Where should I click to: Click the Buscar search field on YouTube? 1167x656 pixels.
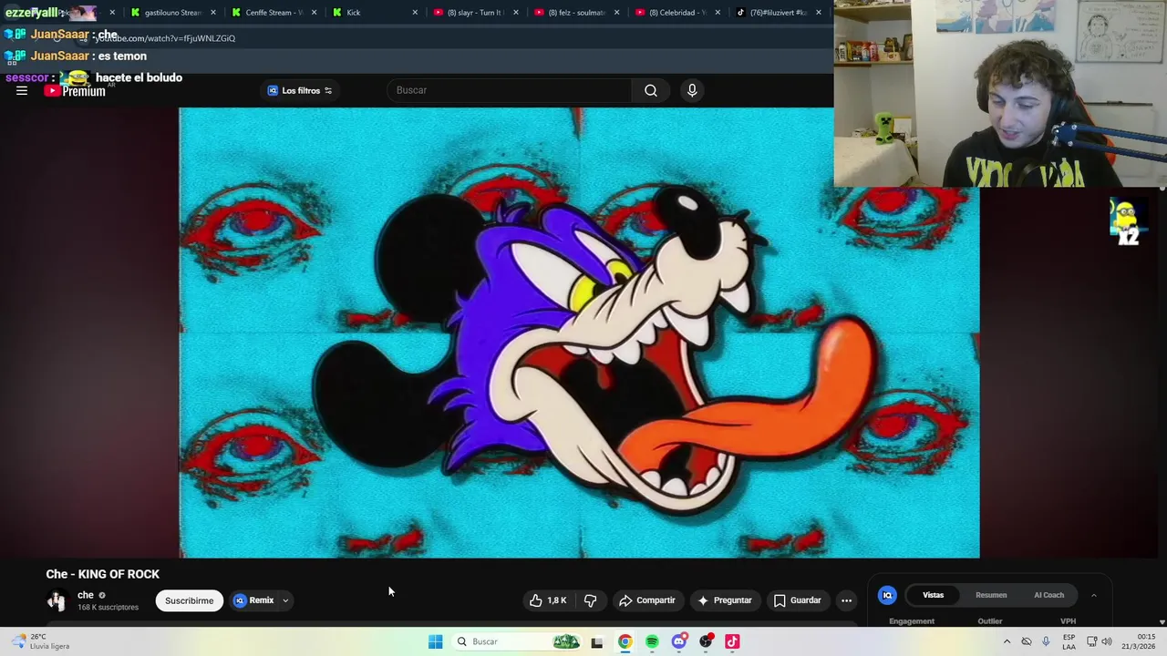pos(509,90)
